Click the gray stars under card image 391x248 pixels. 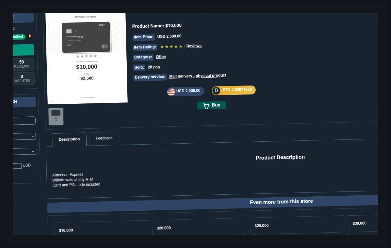pos(86,56)
